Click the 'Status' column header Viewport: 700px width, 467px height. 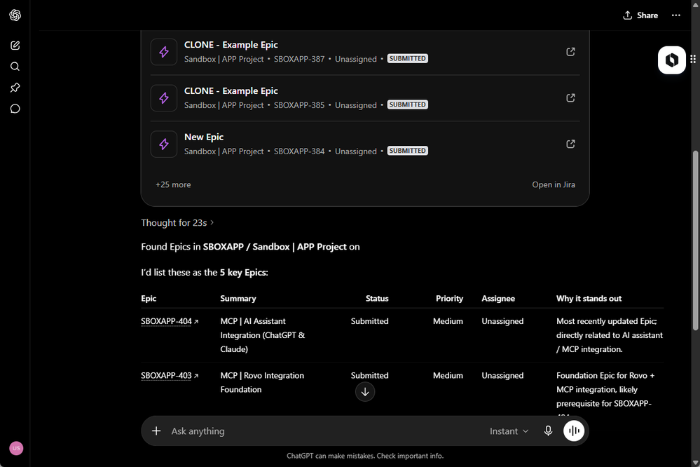pyautogui.click(x=377, y=299)
